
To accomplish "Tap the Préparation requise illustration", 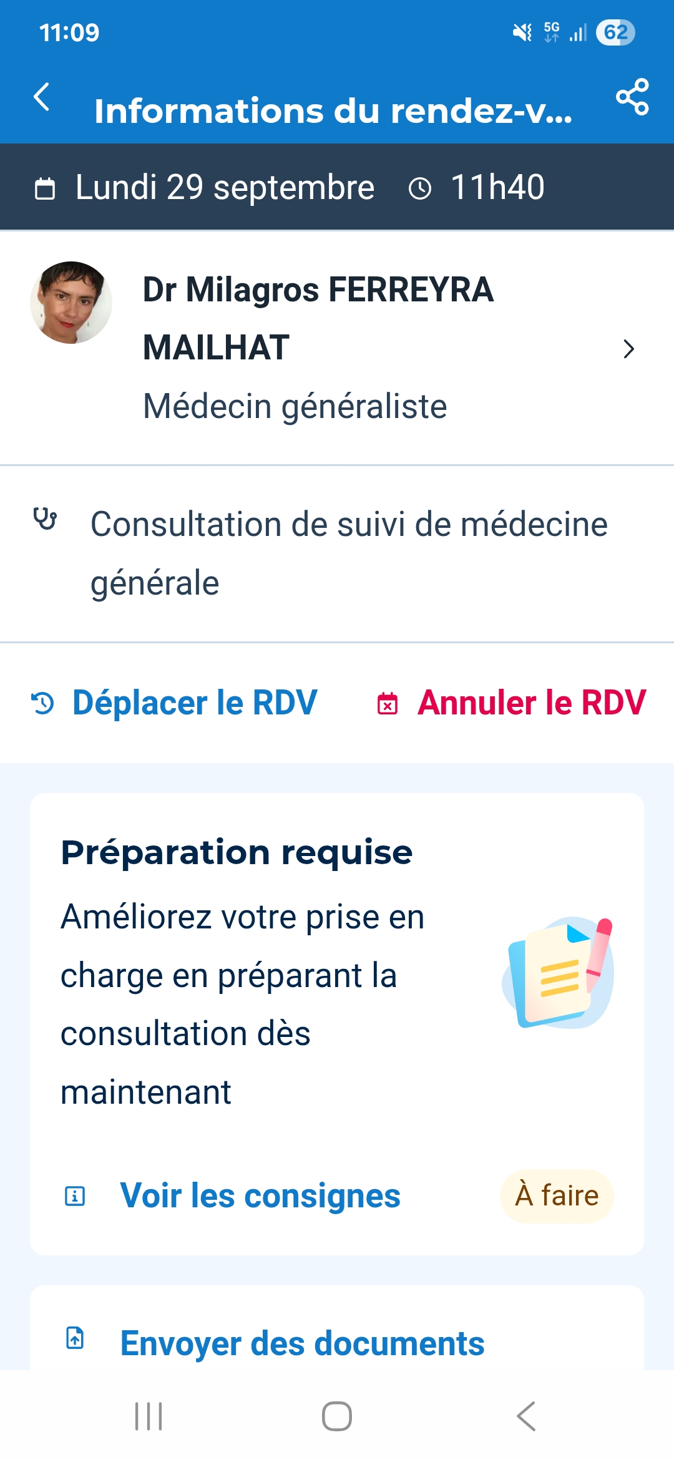I will [x=558, y=973].
